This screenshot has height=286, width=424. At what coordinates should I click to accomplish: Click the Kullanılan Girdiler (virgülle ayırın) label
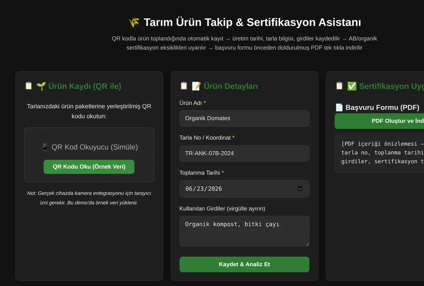tap(222, 208)
